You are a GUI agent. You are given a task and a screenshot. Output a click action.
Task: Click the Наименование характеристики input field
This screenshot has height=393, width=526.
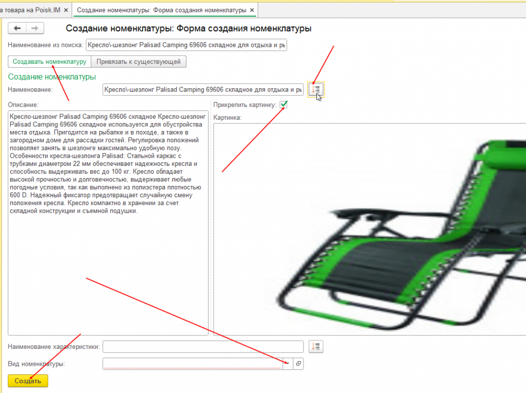[x=203, y=347]
